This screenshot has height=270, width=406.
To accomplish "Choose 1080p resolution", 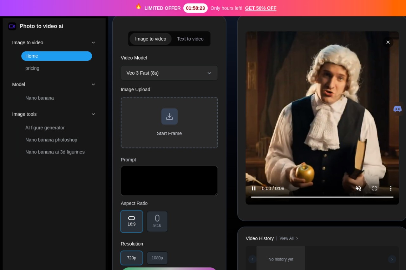I will [x=157, y=258].
